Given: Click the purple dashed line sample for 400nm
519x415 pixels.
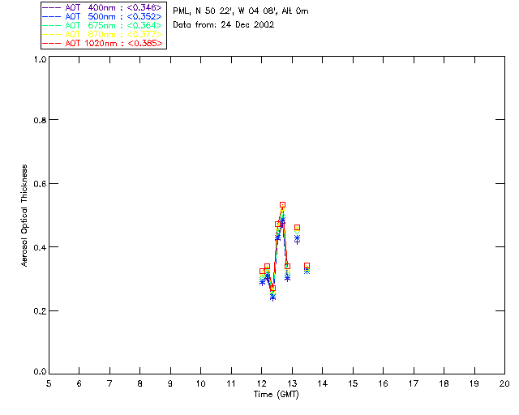Looking at the screenshot, I should point(51,7).
